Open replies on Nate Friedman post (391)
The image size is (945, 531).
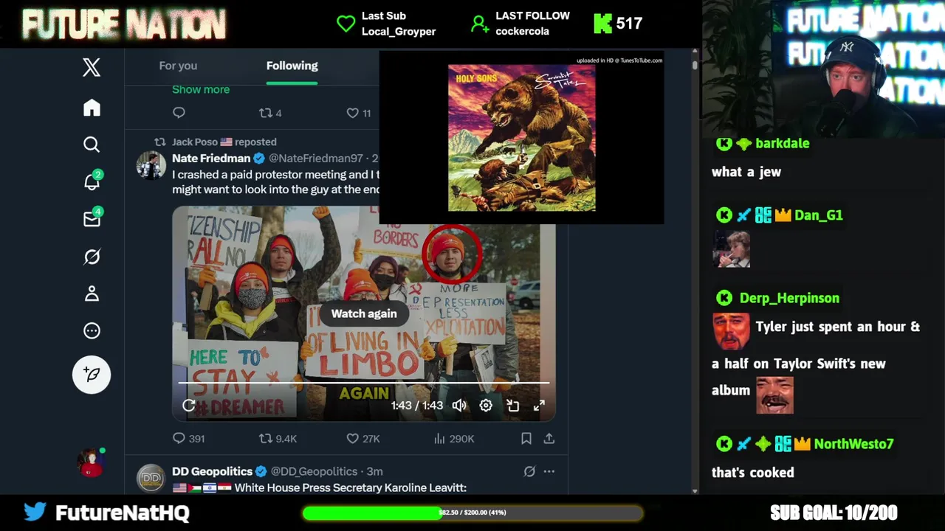coord(188,438)
